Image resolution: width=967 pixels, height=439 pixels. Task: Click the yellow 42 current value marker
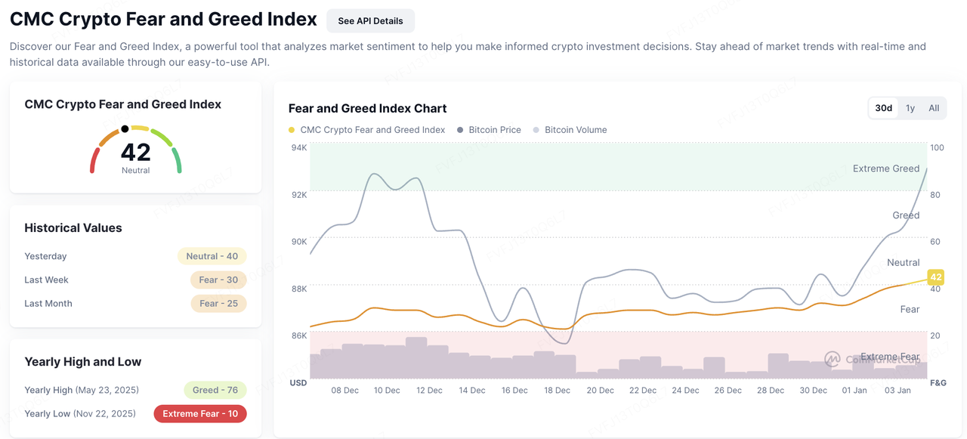pyautogui.click(x=935, y=277)
